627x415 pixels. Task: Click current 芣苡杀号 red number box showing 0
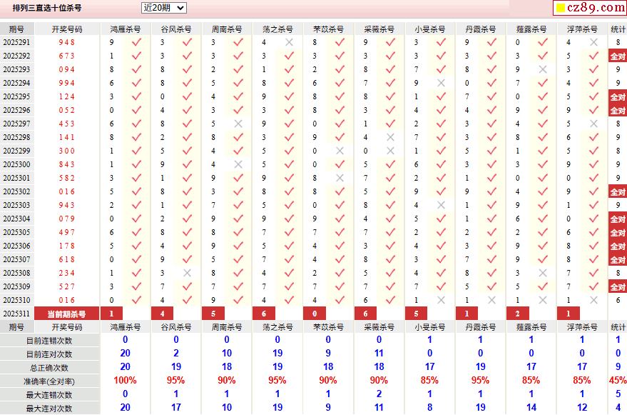point(315,314)
